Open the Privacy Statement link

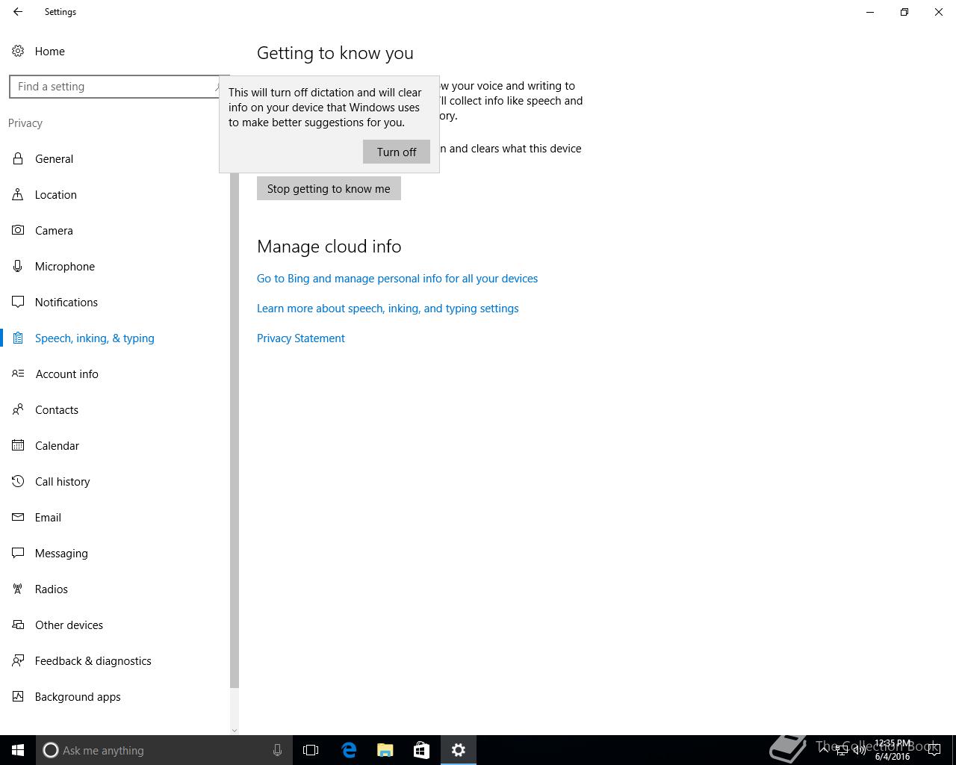tap(301, 338)
